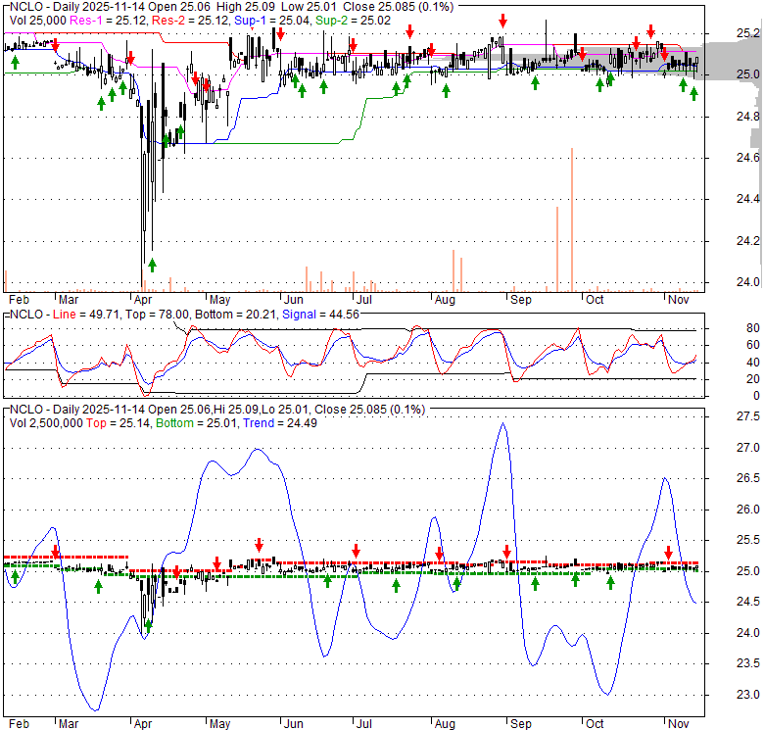The width and height of the screenshot is (764, 730).
Task: Click the green arrow at the April dip in bottom chart
Action: click(149, 624)
